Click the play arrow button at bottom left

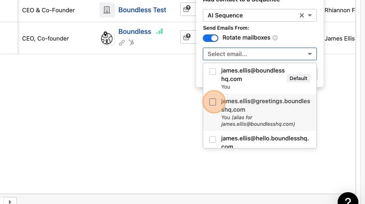tap(10, 202)
